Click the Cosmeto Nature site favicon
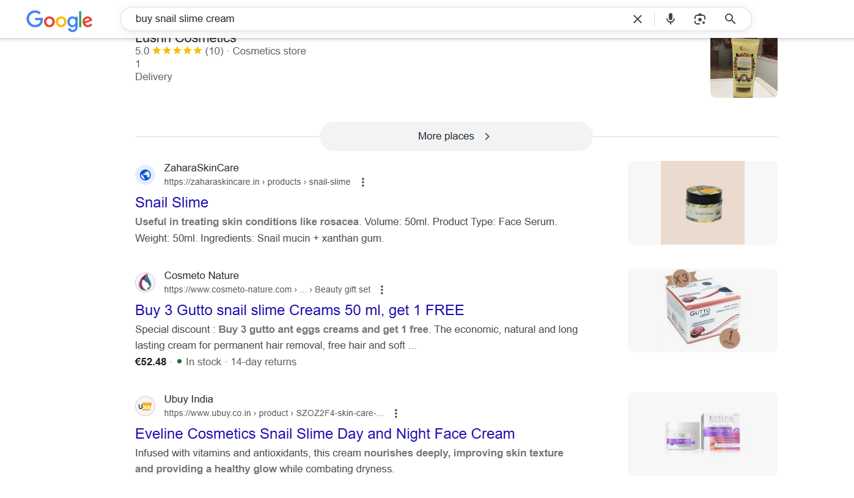Image resolution: width=854 pixels, height=498 pixels. coord(145,283)
